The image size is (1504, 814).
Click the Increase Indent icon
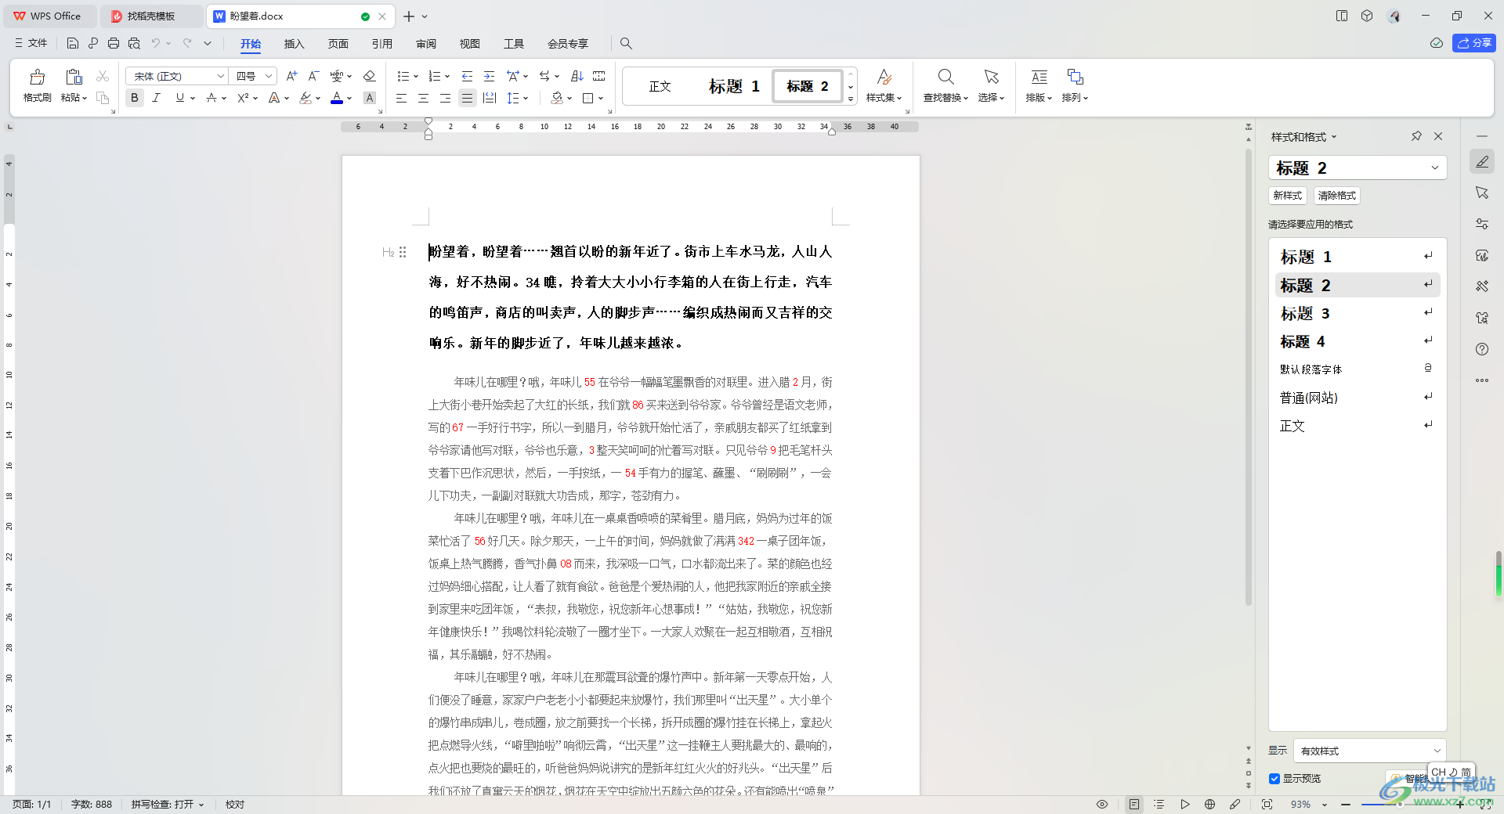pyautogui.click(x=489, y=76)
